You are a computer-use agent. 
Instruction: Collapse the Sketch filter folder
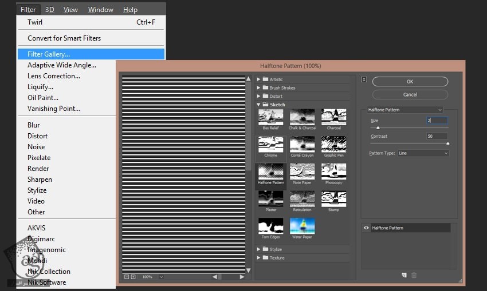pyautogui.click(x=259, y=105)
